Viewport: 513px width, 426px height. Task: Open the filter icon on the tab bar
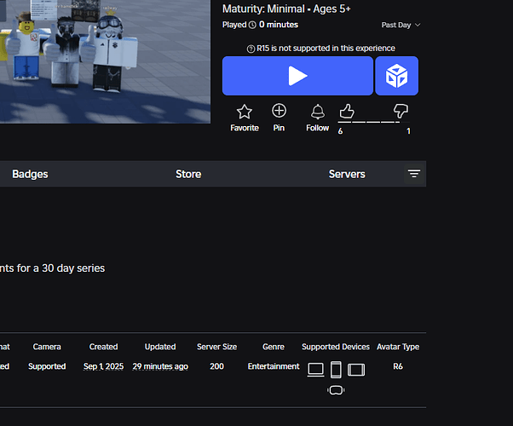[414, 174]
